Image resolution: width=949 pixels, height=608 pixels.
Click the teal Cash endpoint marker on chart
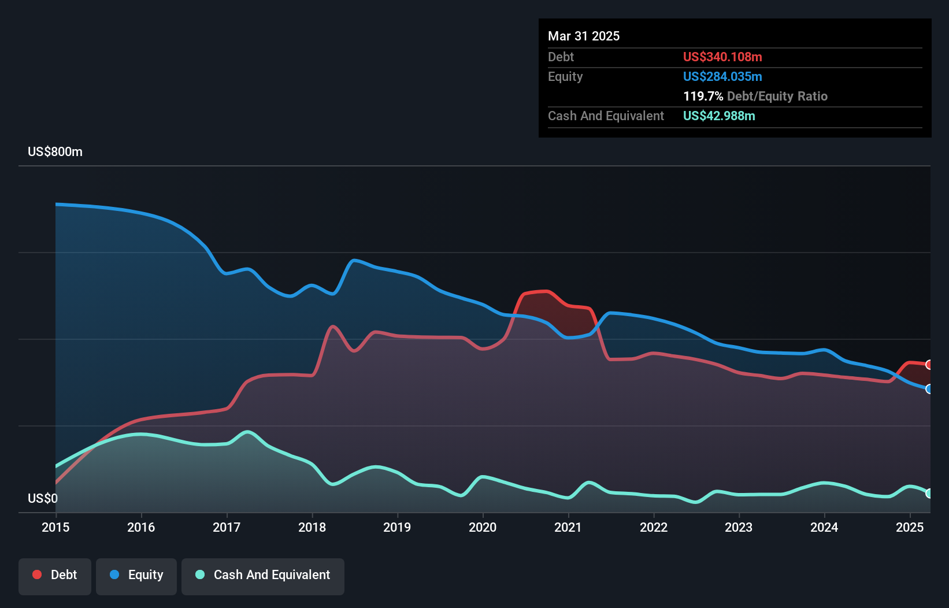click(x=929, y=494)
